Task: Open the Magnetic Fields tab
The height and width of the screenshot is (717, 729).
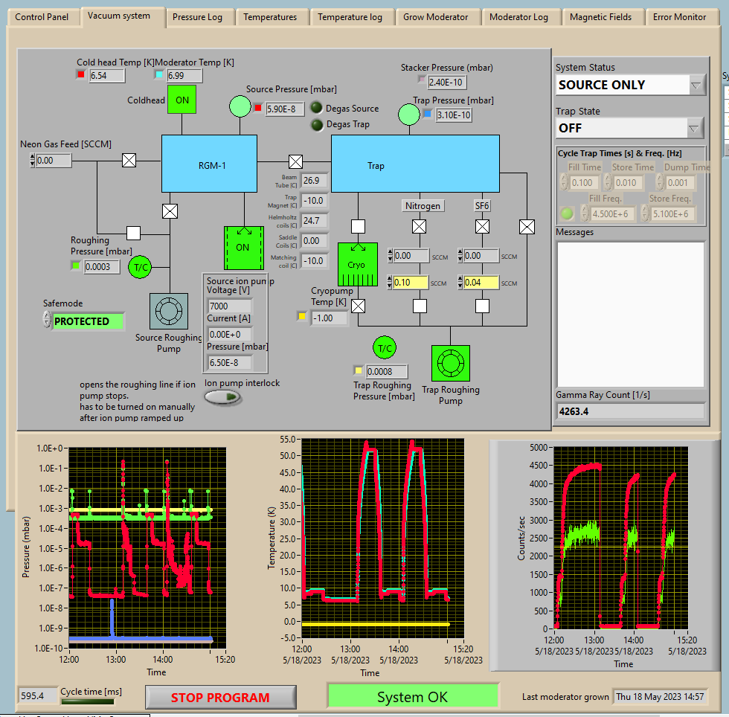Action: click(600, 17)
